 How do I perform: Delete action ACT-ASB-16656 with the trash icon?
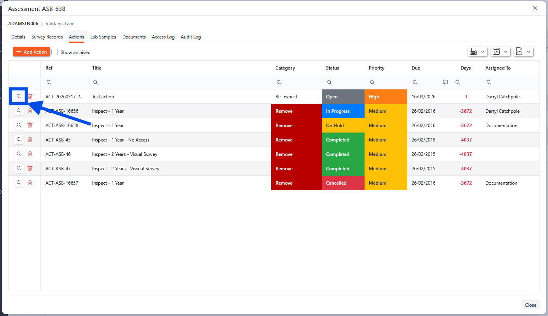coord(30,111)
